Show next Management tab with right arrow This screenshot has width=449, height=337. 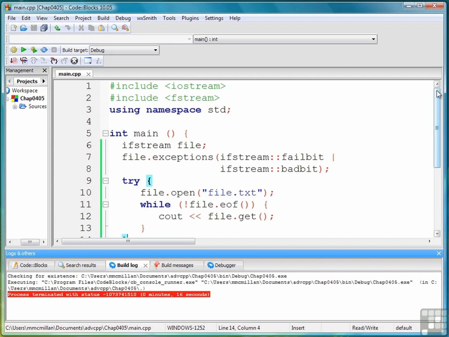pyautogui.click(x=44, y=81)
